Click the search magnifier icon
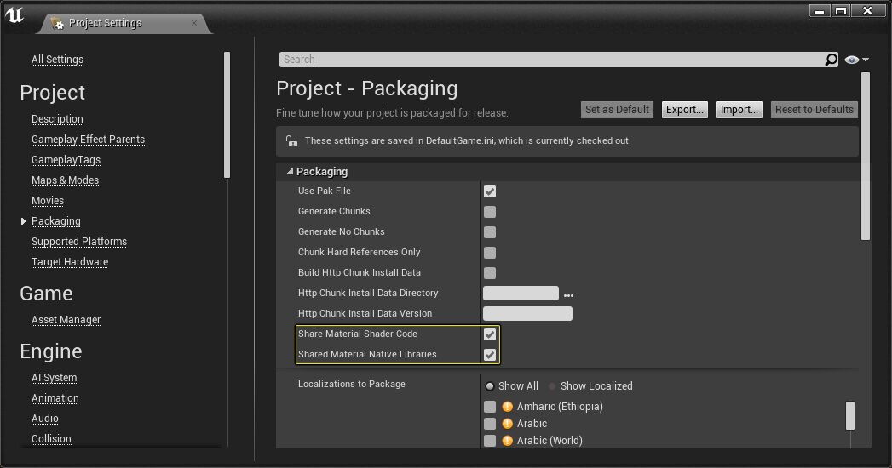The height and width of the screenshot is (468, 892). coord(831,60)
